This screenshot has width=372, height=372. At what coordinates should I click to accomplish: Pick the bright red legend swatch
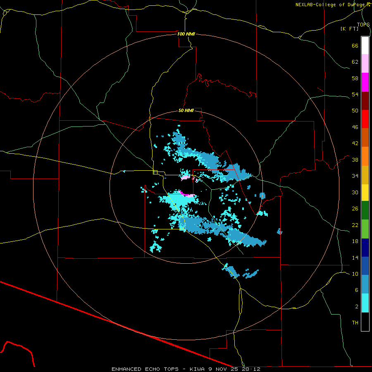365,119
